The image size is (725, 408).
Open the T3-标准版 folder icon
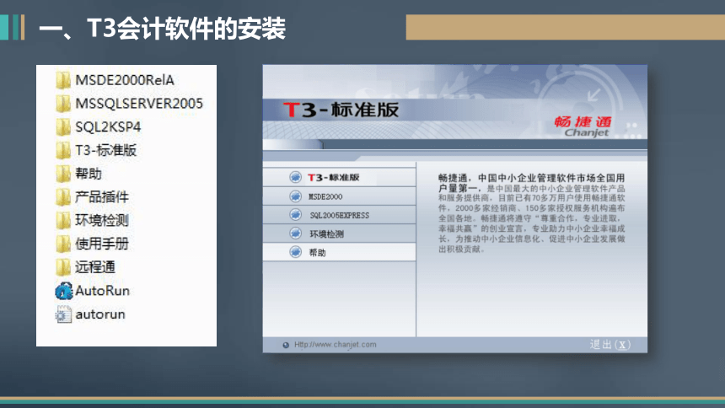[63, 150]
